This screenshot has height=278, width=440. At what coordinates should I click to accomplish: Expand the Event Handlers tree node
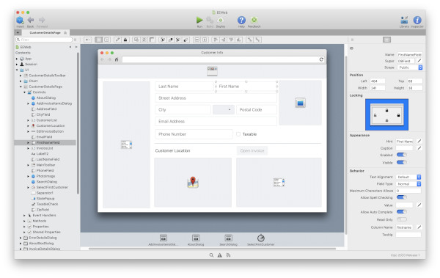24,216
